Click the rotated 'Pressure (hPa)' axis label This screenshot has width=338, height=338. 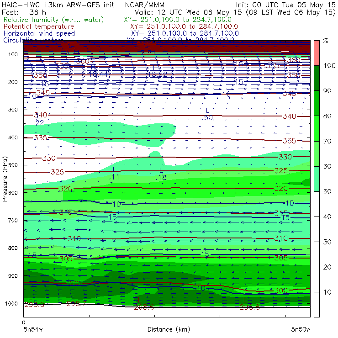click(5, 179)
